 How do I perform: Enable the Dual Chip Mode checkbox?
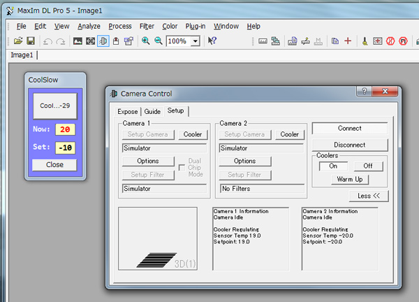click(x=182, y=168)
